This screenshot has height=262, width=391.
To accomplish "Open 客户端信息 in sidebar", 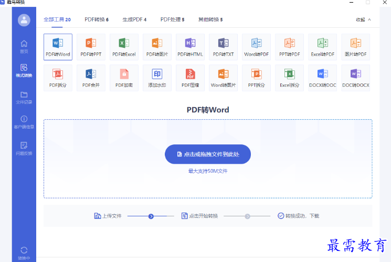I will [24, 122].
